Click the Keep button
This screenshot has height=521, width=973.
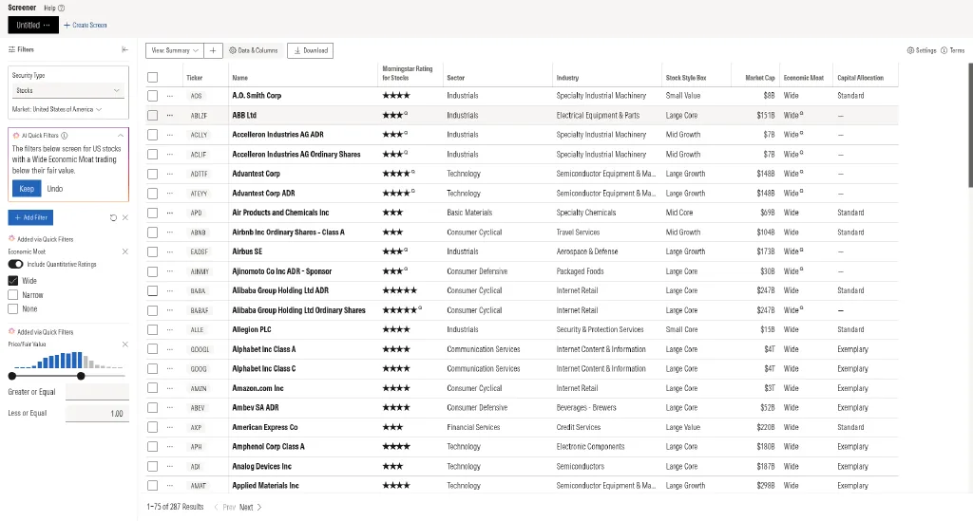27,189
